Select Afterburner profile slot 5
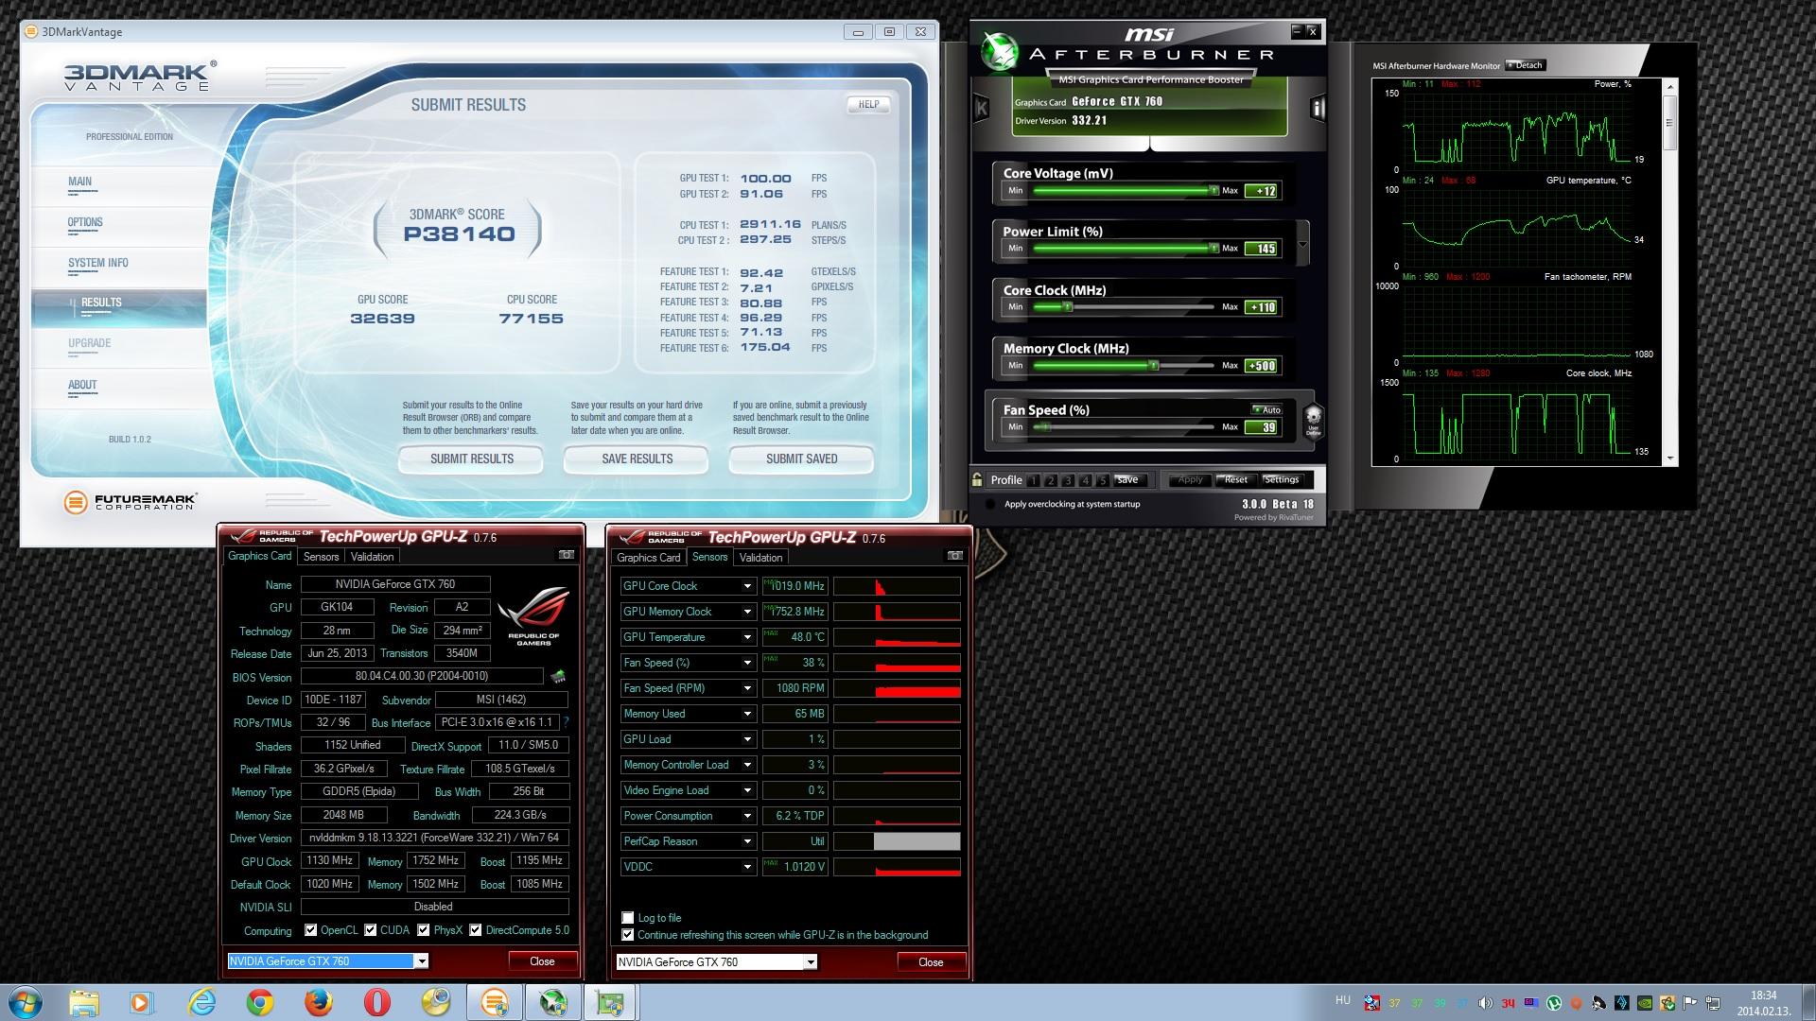 [1102, 480]
